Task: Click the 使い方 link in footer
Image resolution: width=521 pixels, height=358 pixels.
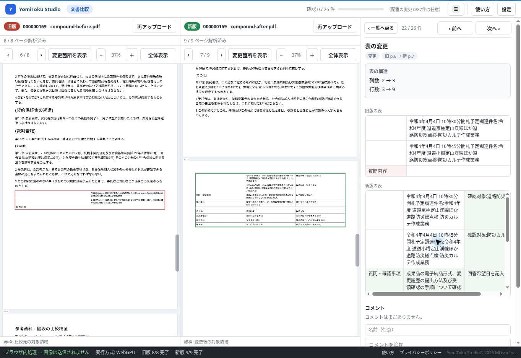Action: [388, 353]
